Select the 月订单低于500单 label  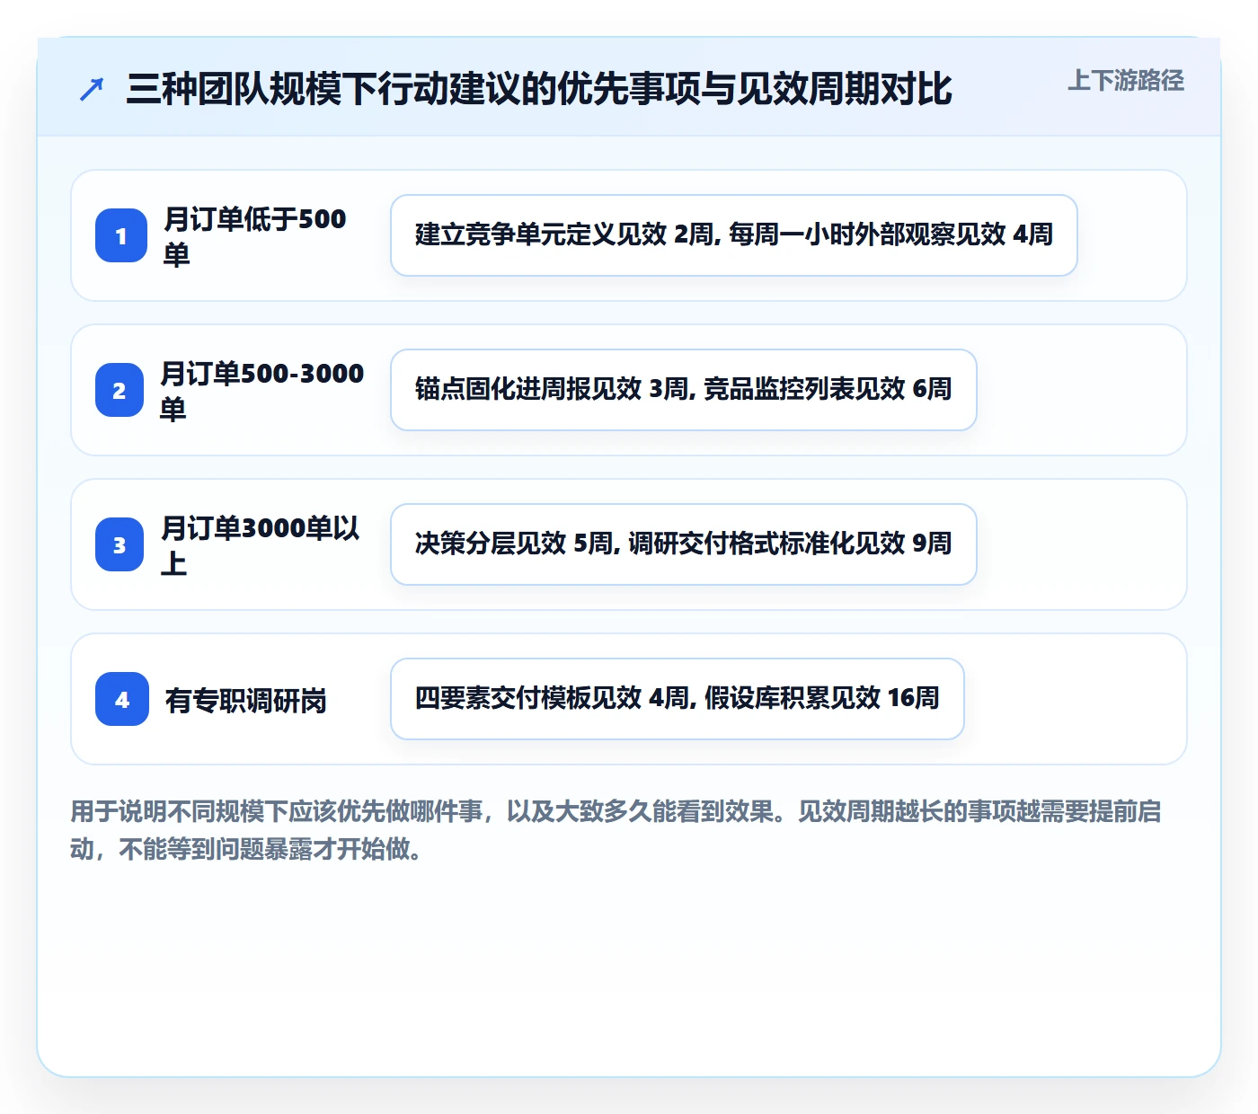[255, 236]
